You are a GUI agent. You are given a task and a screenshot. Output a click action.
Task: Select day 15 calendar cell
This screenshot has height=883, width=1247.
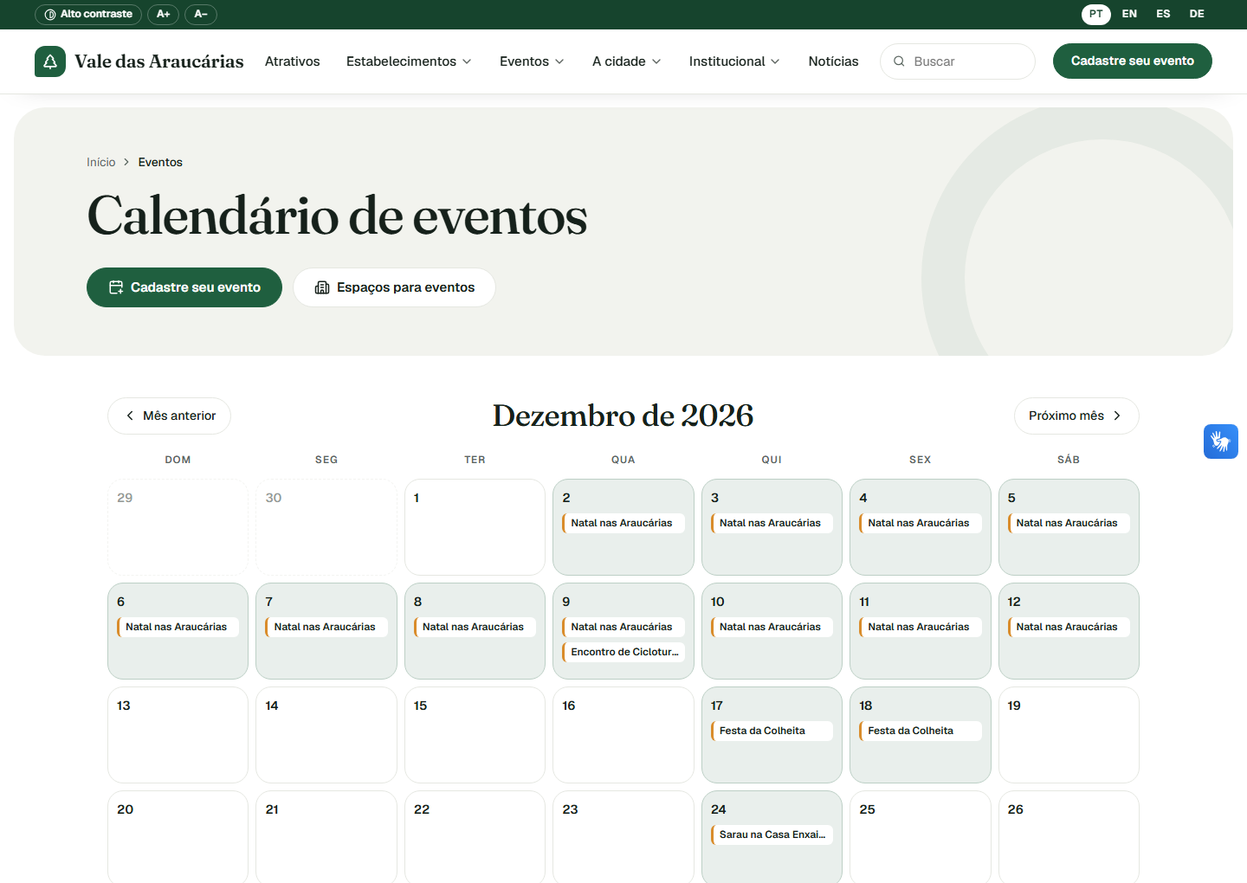[475, 735]
